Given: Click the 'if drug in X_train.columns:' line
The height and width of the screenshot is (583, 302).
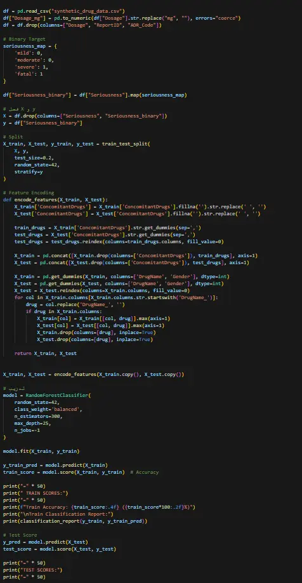Looking at the screenshot, I should pos(64,312).
